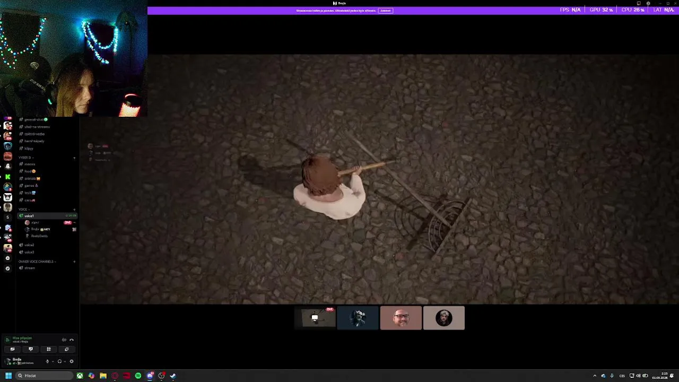Click the Kick green K server icon
Viewport: 679px width, 382px height.
point(7,177)
